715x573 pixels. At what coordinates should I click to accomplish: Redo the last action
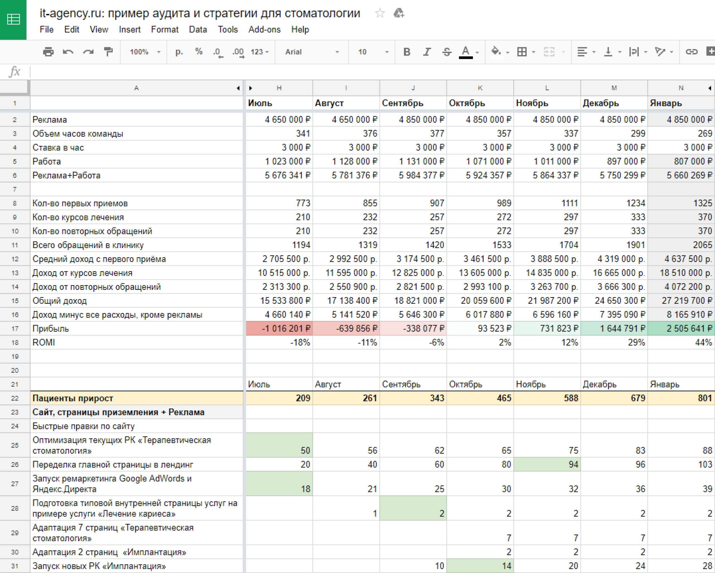(88, 52)
